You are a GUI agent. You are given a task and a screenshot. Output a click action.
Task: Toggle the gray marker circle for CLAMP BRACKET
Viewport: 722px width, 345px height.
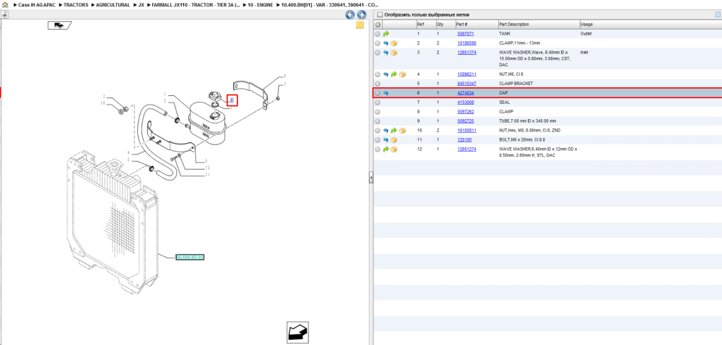pyautogui.click(x=378, y=84)
